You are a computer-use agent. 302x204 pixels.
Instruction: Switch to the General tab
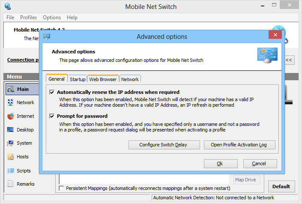(x=57, y=79)
